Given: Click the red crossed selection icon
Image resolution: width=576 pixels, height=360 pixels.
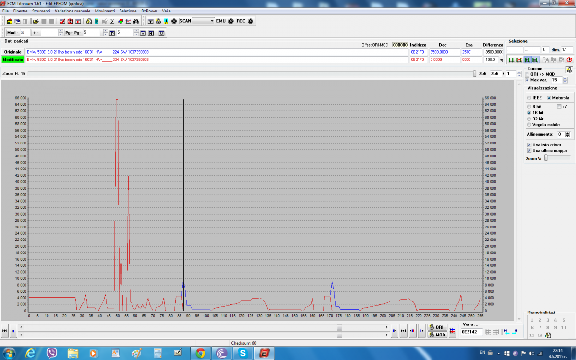Looking at the screenshot, I should (x=519, y=60).
